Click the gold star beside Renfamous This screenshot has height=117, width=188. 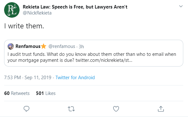pos(44,46)
